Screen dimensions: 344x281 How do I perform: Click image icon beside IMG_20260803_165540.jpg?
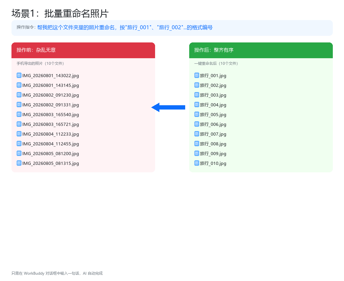19,114
